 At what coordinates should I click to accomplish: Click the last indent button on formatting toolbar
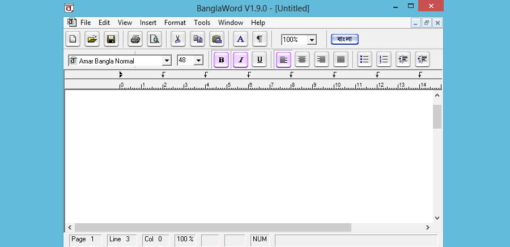coord(423,60)
